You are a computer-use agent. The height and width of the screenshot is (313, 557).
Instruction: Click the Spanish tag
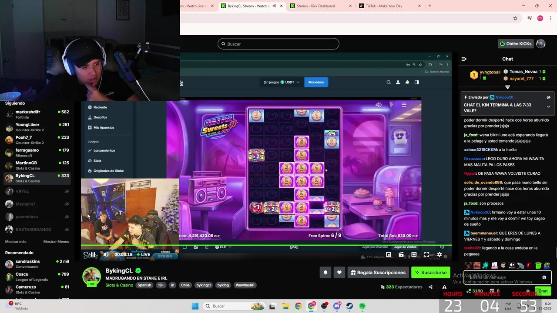point(144,285)
